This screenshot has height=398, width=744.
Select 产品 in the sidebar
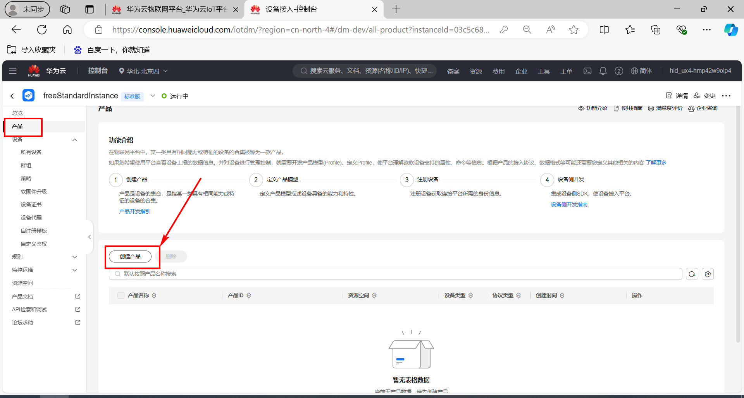coord(17,126)
